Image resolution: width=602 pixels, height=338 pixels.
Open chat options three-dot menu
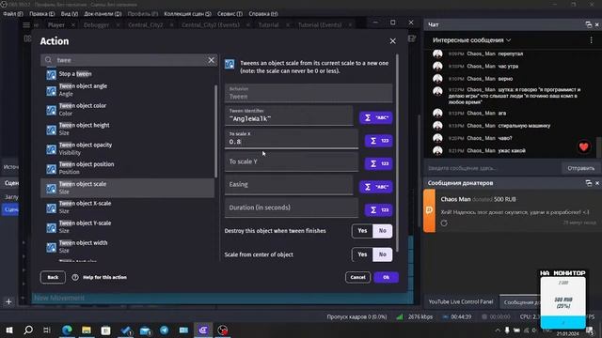(x=591, y=40)
